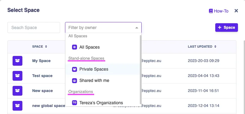The image size is (245, 114).
Task: Sort by the SPACE column arrows
Action: tap(46, 46)
